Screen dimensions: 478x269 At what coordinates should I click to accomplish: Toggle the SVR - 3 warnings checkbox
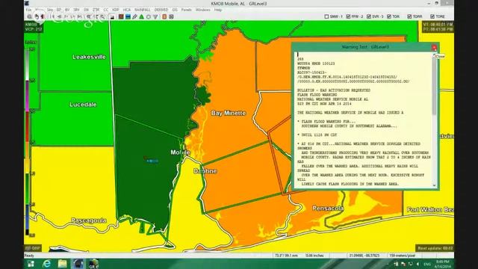(x=368, y=16)
